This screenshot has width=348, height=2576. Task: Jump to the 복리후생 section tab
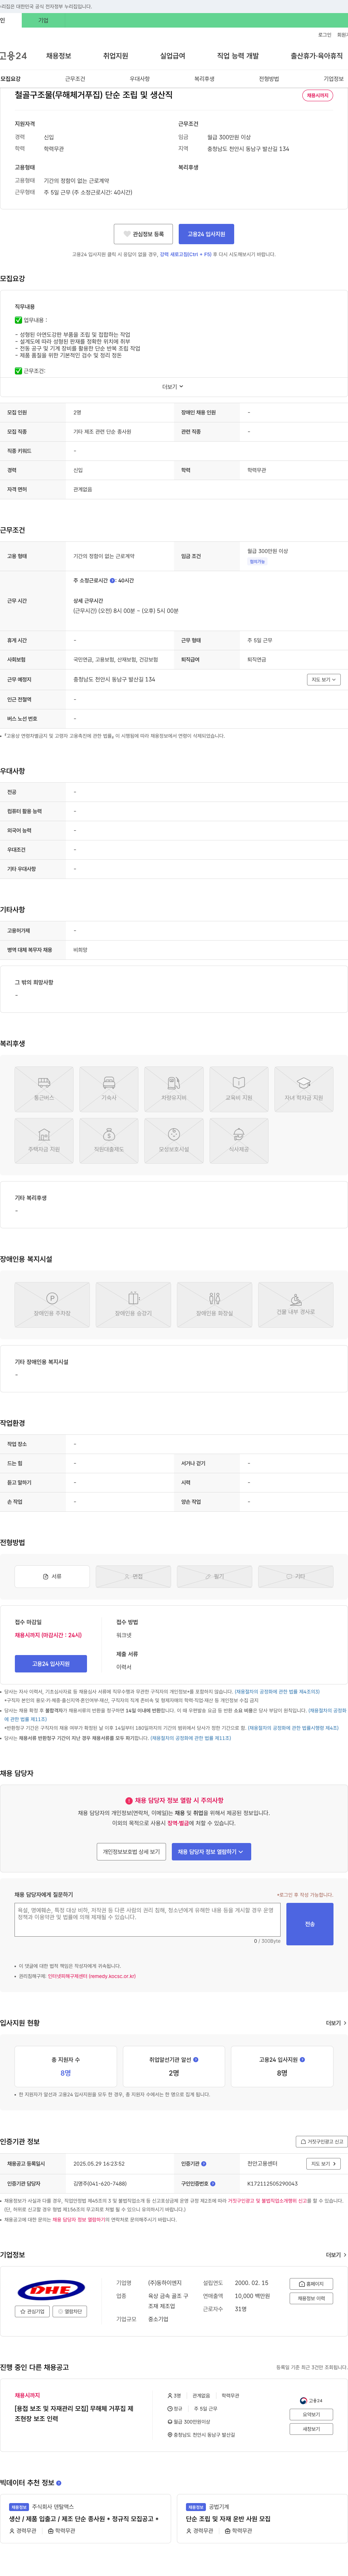tap(204, 79)
